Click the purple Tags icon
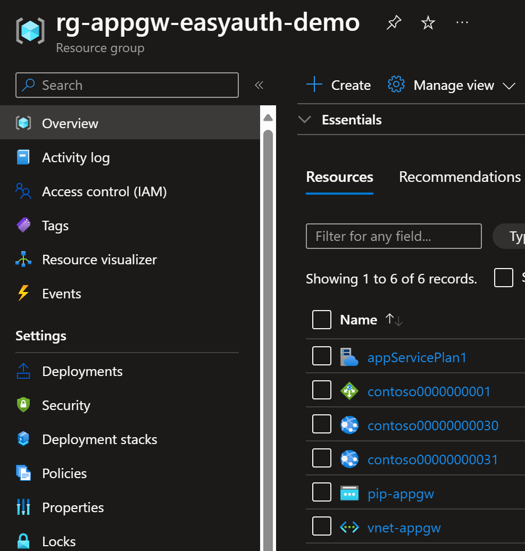This screenshot has width=525, height=551. click(23, 225)
